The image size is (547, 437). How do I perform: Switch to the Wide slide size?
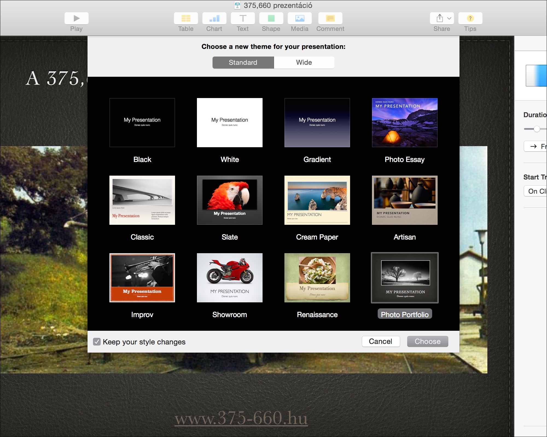tap(304, 63)
